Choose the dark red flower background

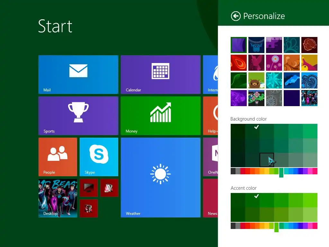click(x=309, y=45)
